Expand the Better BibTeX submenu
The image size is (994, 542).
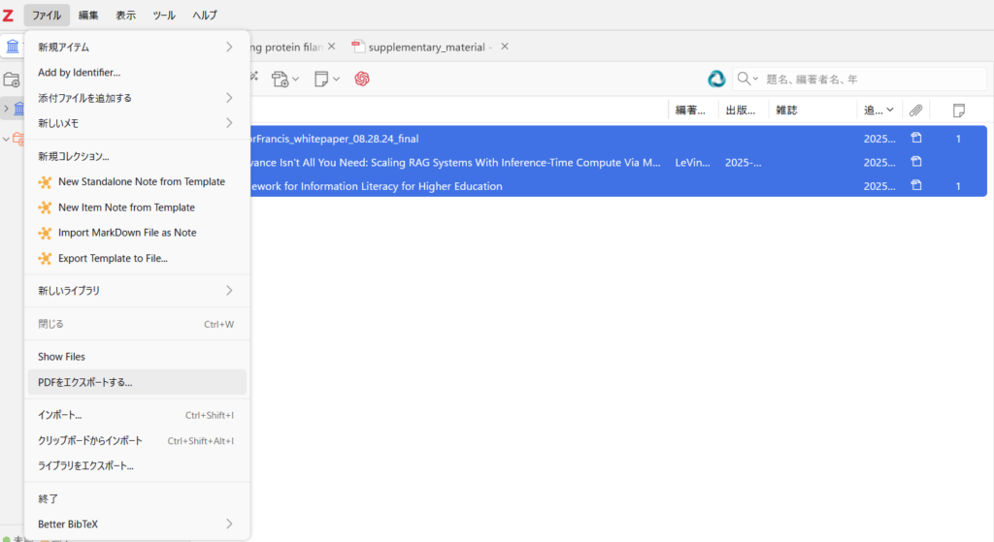[136, 524]
